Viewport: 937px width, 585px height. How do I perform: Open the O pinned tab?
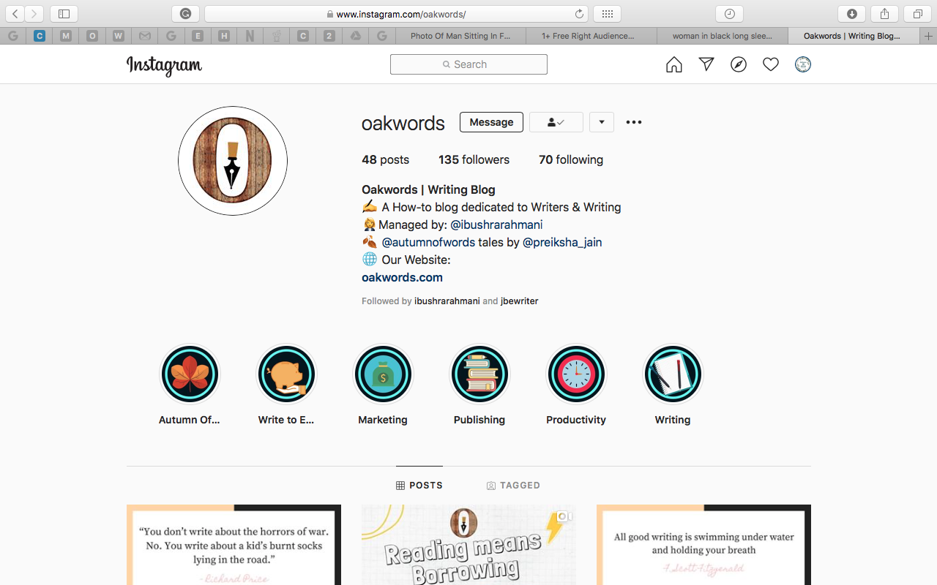(x=92, y=36)
